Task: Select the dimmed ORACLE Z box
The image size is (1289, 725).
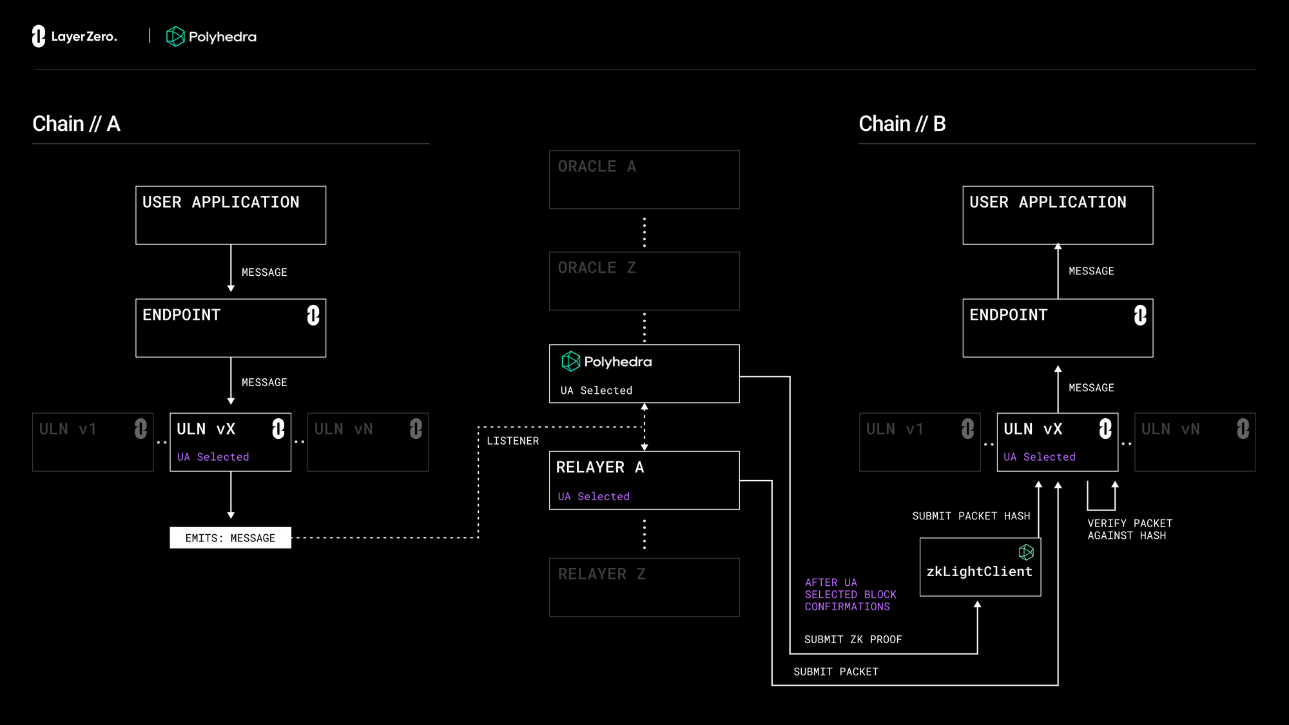Action: 644,281
